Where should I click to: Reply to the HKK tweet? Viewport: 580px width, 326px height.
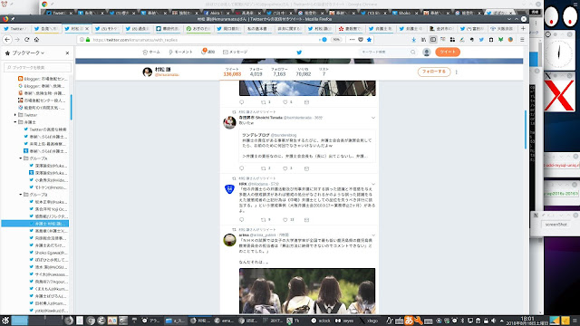click(x=242, y=219)
